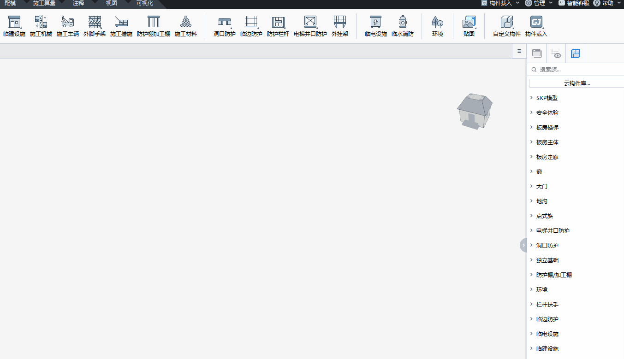Click the 搜索族 search field

coord(576,70)
